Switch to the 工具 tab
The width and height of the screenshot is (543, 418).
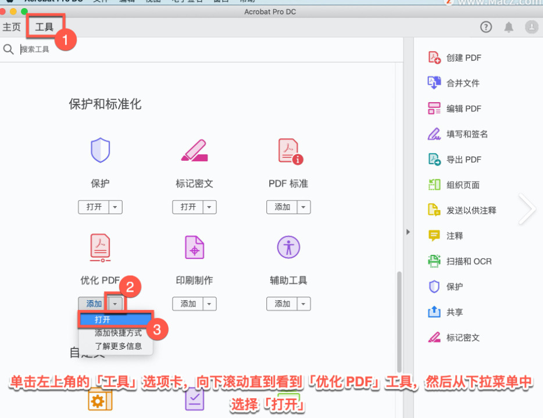44,27
